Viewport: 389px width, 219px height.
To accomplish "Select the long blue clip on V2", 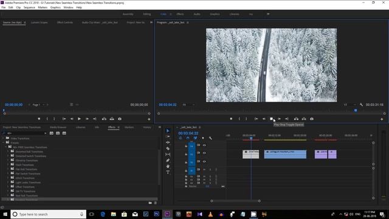I will tap(285, 154).
